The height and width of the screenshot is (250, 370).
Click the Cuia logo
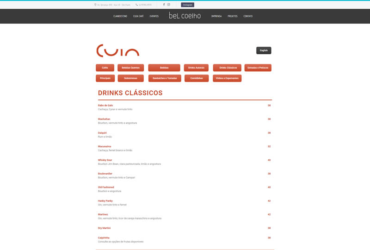click(x=117, y=50)
